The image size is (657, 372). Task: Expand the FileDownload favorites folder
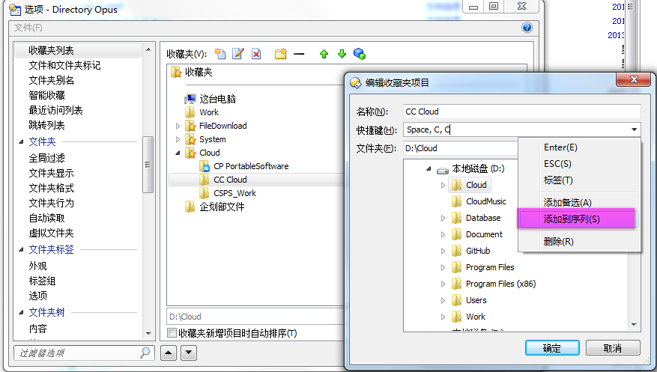click(x=178, y=126)
